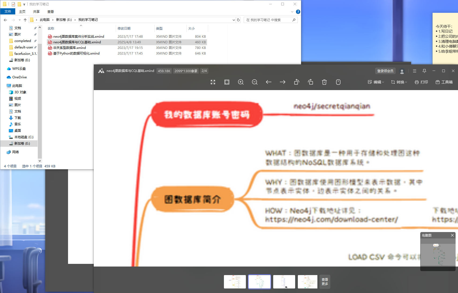Refresh the Explorer folder view

pyautogui.click(x=238, y=20)
